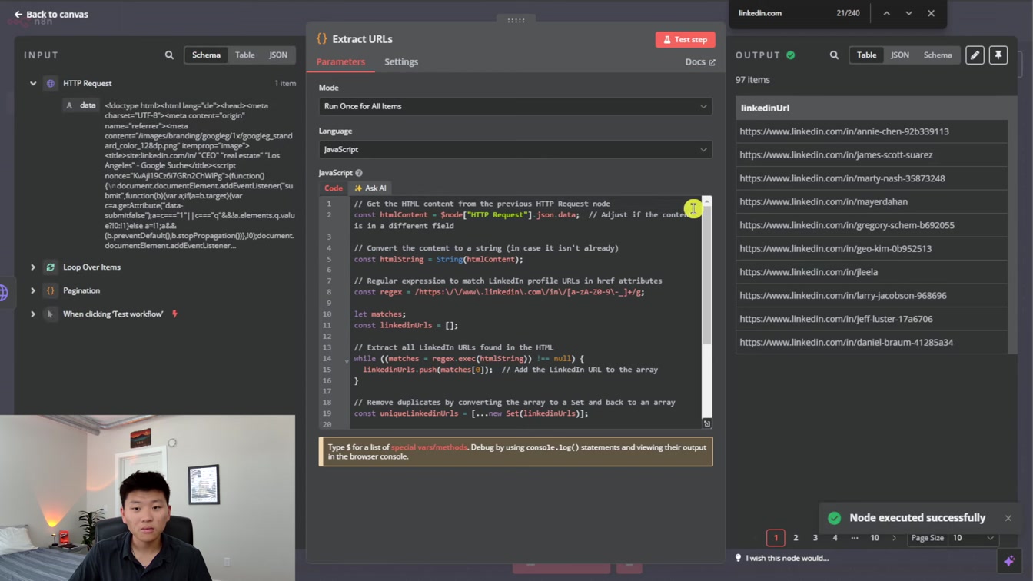Open the Page Size dropdown
Image resolution: width=1033 pixels, height=581 pixels.
[973, 538]
